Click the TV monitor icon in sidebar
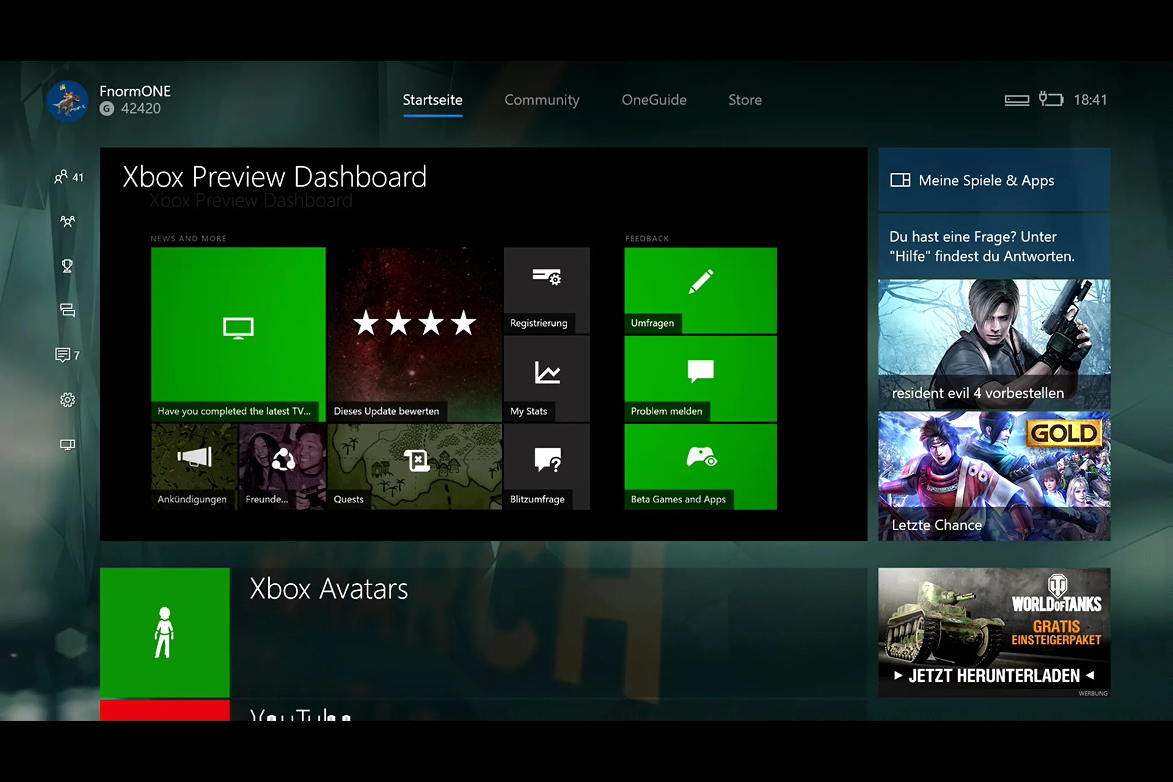Image resolution: width=1173 pixels, height=782 pixels. click(x=67, y=444)
